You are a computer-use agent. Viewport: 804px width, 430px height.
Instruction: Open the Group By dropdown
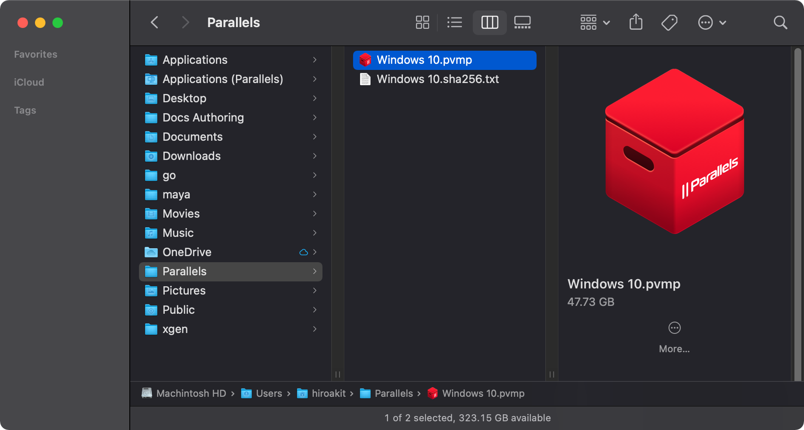click(595, 22)
